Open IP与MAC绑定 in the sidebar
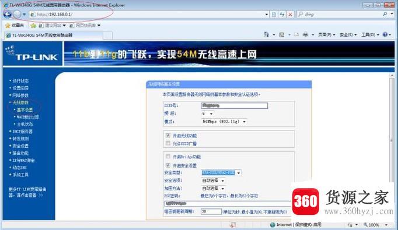The width and height of the screenshot is (398, 230). pyautogui.click(x=23, y=160)
